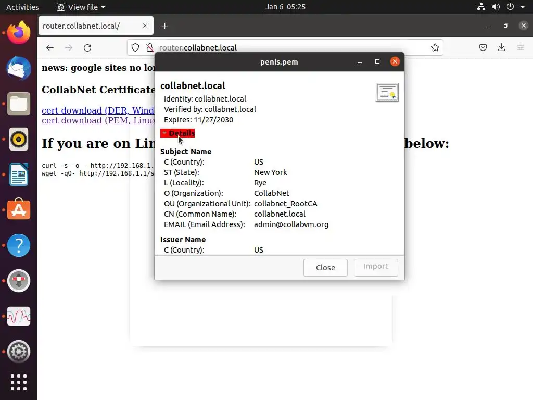Click the 'Subject Name' section heading
This screenshot has height=400, width=533.
click(x=186, y=152)
